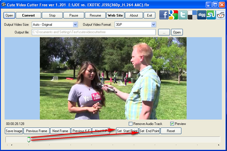The width and height of the screenshot is (227, 151).
Task: Click the Digg share icon
Action: 202,15
